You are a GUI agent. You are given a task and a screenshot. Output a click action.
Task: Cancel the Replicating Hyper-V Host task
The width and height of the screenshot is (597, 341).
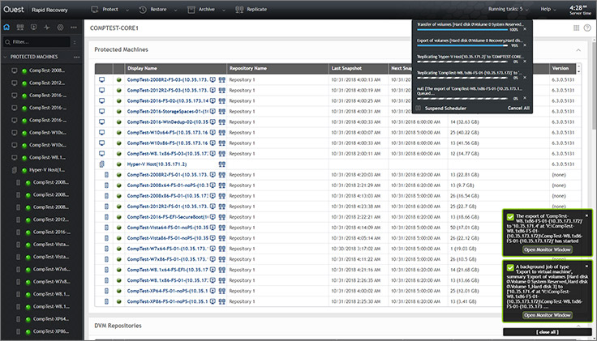click(525, 62)
